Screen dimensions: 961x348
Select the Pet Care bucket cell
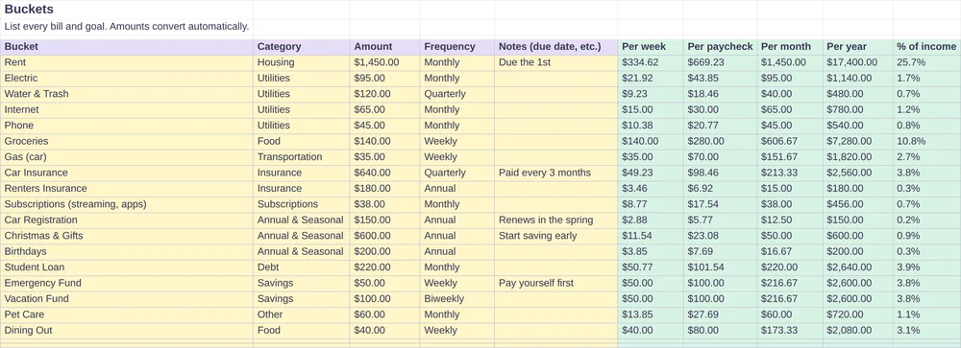click(x=126, y=314)
